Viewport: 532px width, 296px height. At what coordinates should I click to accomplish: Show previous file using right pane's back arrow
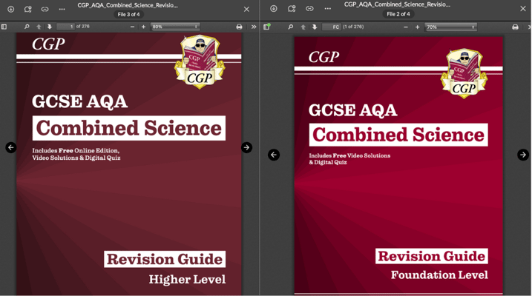pyautogui.click(x=274, y=155)
